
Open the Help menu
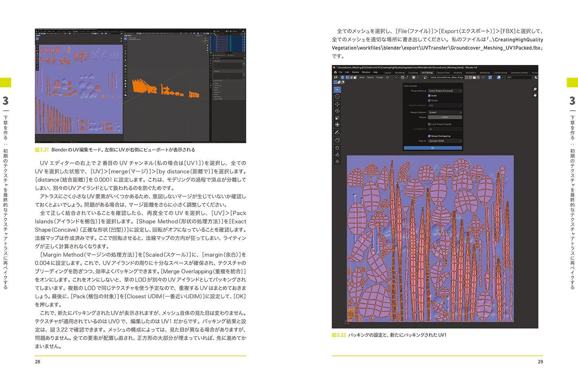(375, 72)
